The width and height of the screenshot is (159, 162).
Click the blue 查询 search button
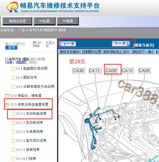[x=11, y=47]
